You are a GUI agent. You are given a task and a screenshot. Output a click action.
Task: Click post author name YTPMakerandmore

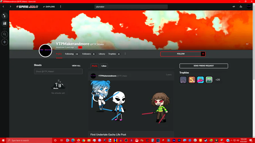click(107, 76)
